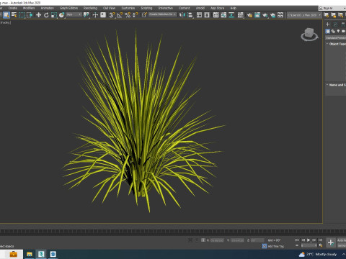Switch to Create panel tab

coord(327,24)
